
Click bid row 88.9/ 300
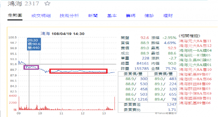[136, 79]
